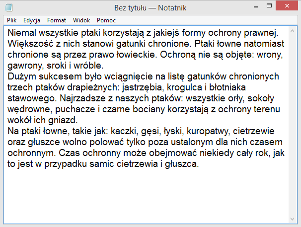Click on the word 'puchacze'
The image size is (301, 227).
tap(75, 109)
